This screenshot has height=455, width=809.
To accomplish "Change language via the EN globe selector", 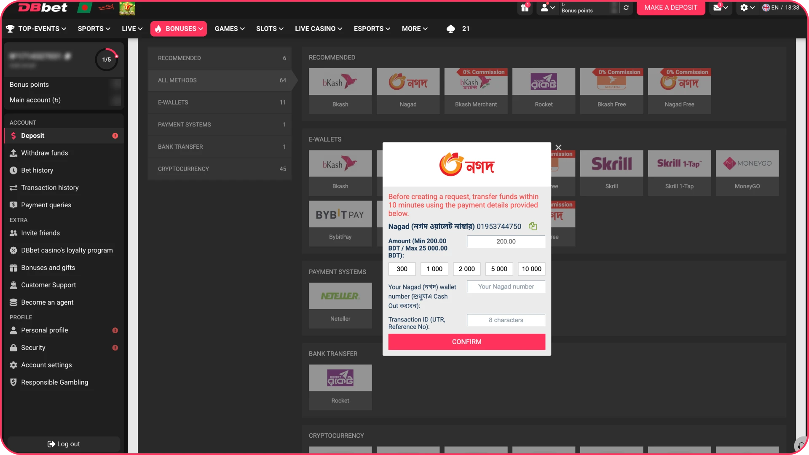I will coord(780,8).
